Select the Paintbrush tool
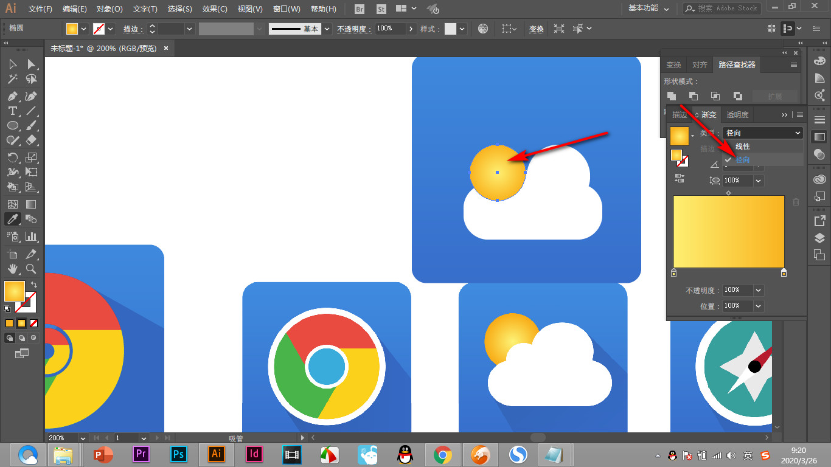Viewport: 831px width, 467px height. click(x=31, y=125)
